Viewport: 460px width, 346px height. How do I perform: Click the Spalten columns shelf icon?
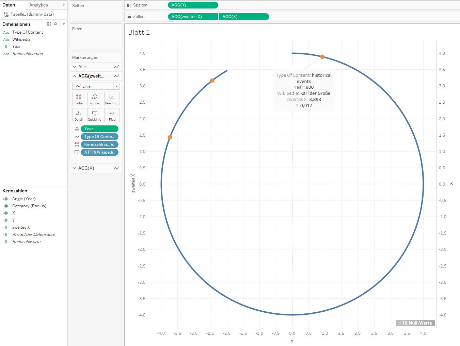pos(129,5)
